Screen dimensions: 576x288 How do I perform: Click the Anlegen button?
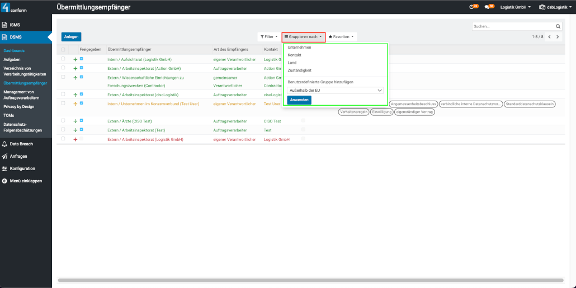[71, 37]
